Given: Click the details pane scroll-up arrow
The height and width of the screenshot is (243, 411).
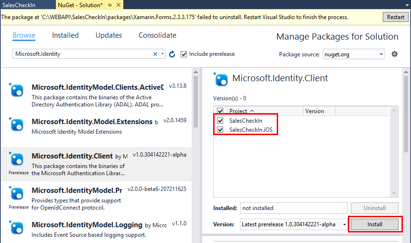Looking at the screenshot, I should click(x=406, y=72).
